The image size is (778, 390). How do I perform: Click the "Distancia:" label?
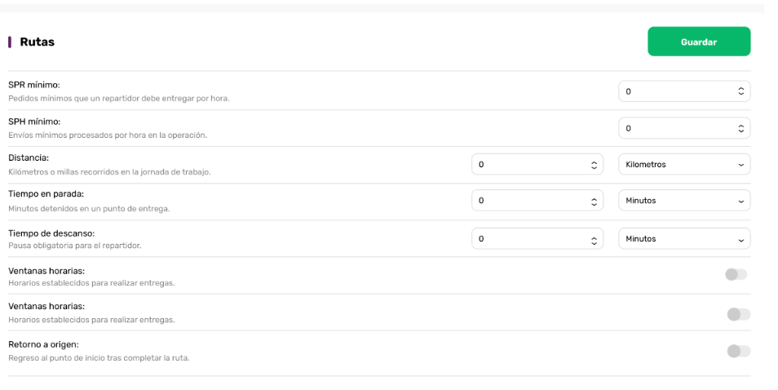29,157
